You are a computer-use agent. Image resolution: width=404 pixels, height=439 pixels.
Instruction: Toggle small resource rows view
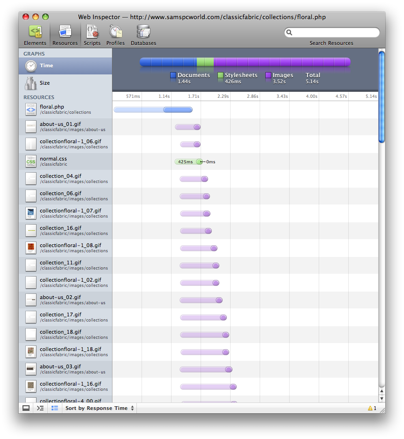(55, 408)
